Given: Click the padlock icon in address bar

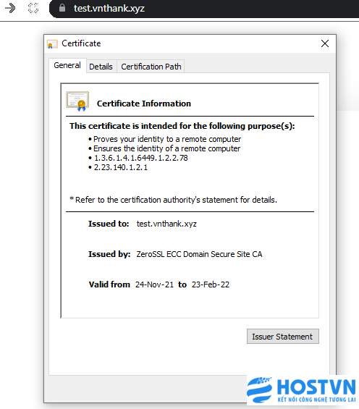Looking at the screenshot, I should click(x=62, y=8).
